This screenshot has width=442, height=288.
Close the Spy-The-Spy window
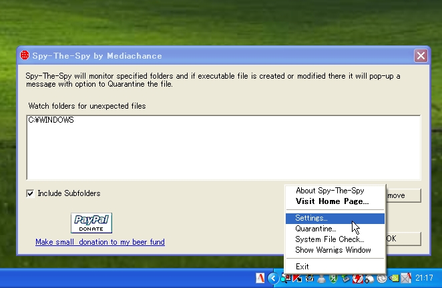coord(421,55)
